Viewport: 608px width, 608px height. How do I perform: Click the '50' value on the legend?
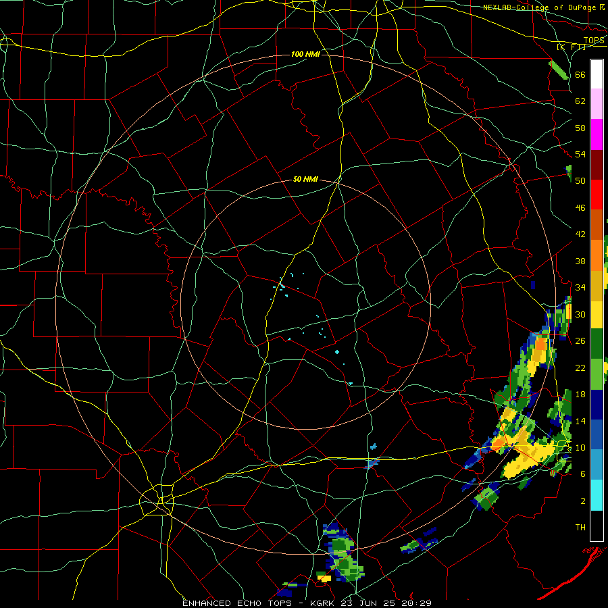(580, 181)
